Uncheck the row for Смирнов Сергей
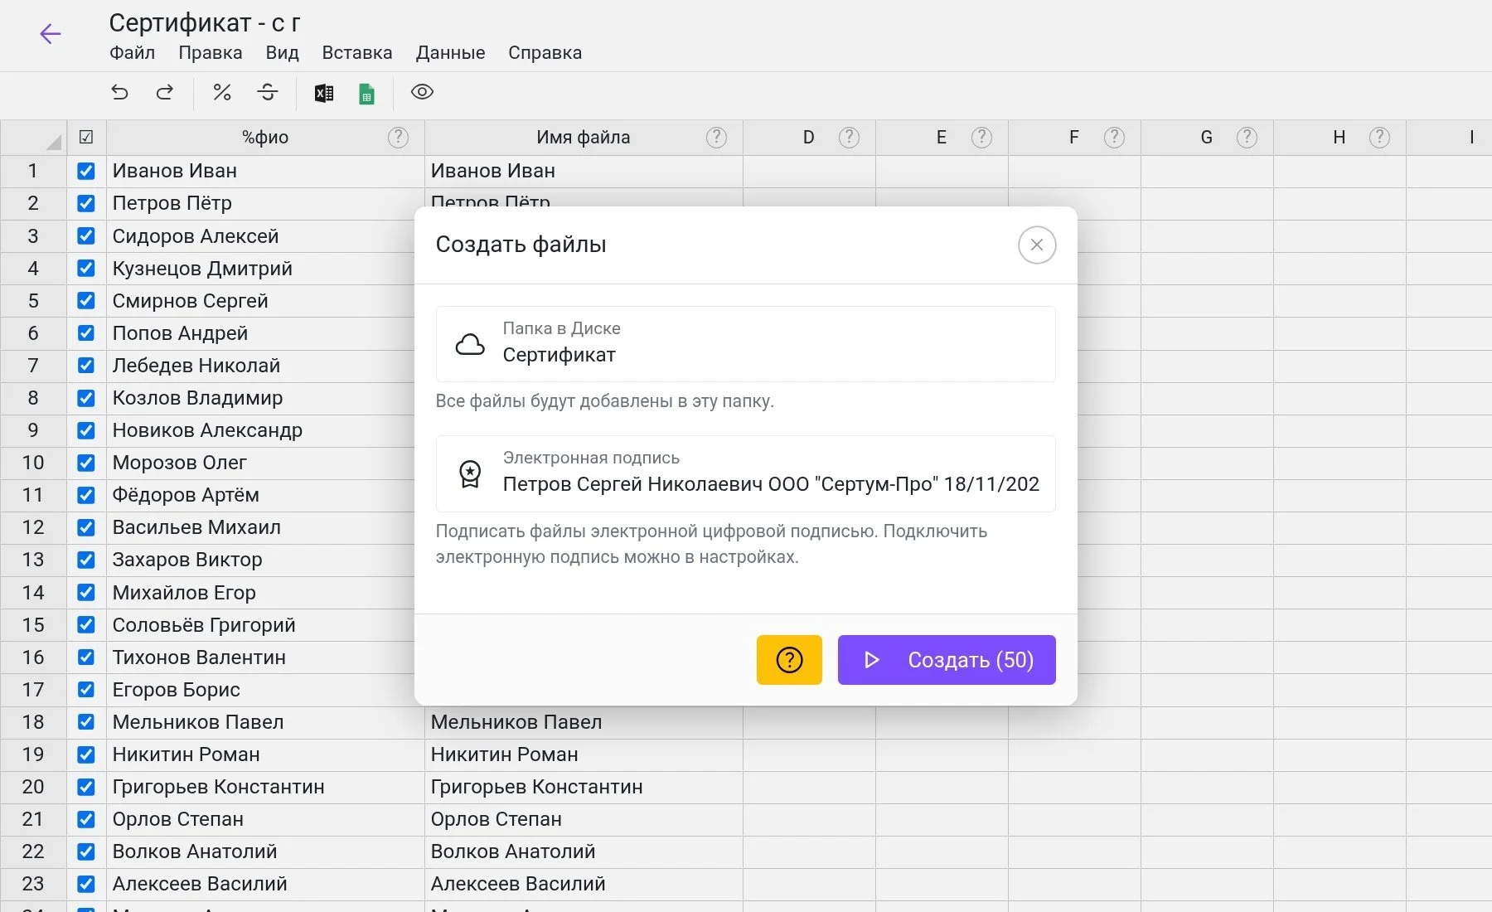Screen dimensions: 1492x912 (x=86, y=300)
